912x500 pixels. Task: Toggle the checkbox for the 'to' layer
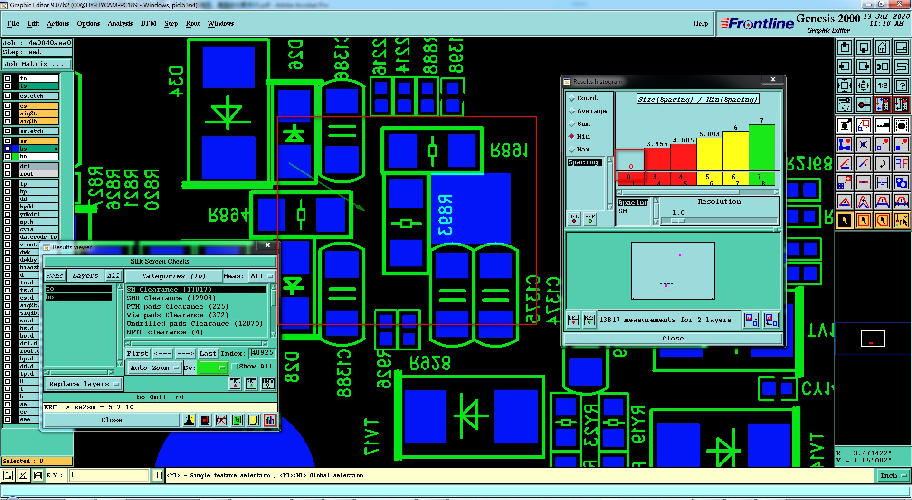coord(8,78)
